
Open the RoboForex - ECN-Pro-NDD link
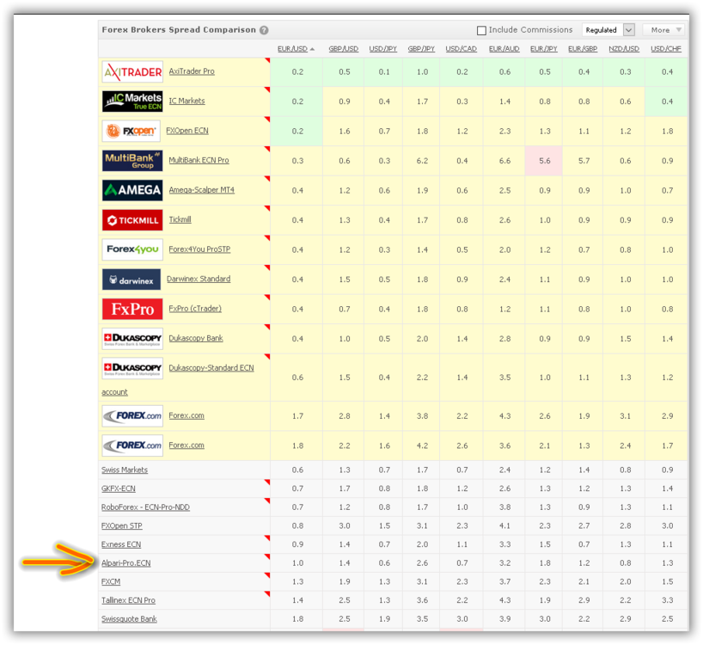tap(145, 507)
